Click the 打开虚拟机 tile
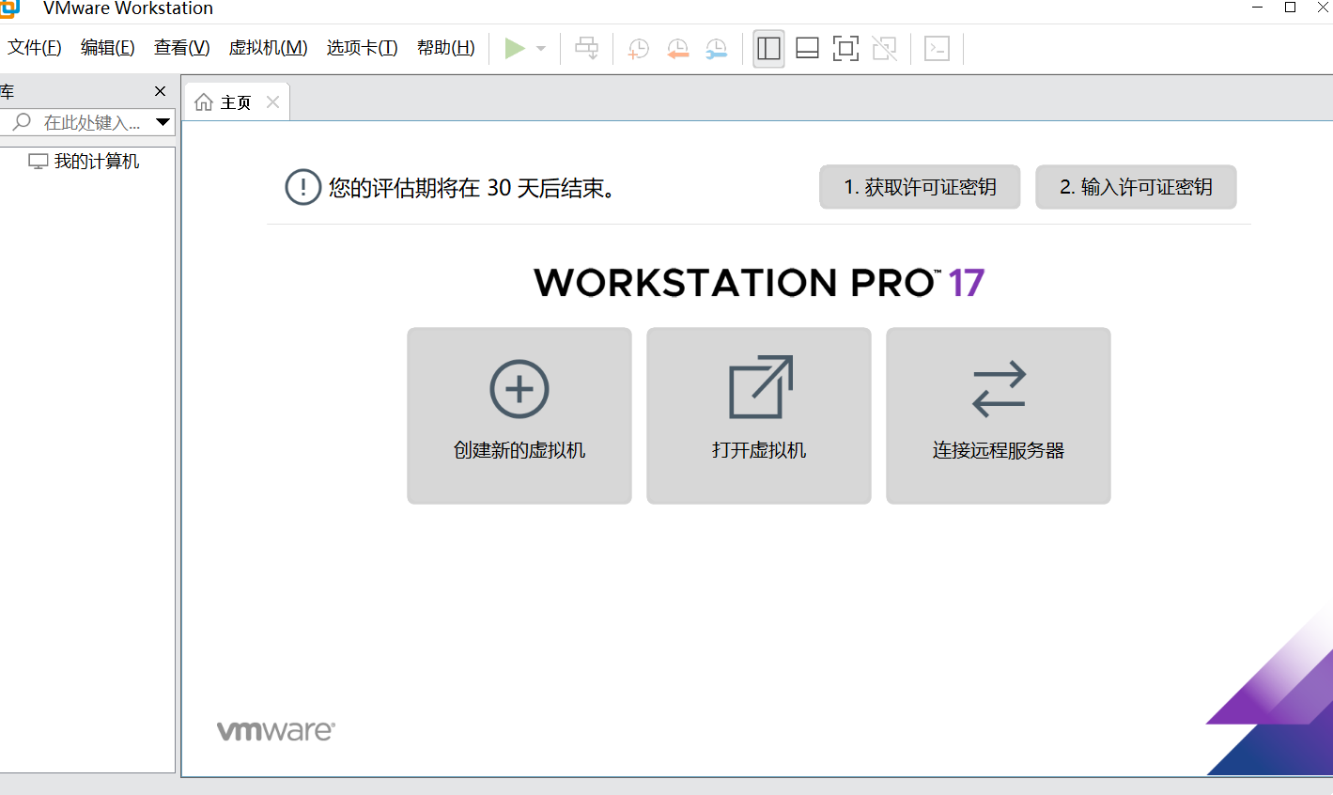The width and height of the screenshot is (1333, 795). click(x=759, y=415)
